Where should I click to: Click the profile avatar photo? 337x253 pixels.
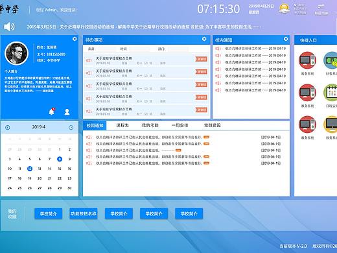coord(16,53)
